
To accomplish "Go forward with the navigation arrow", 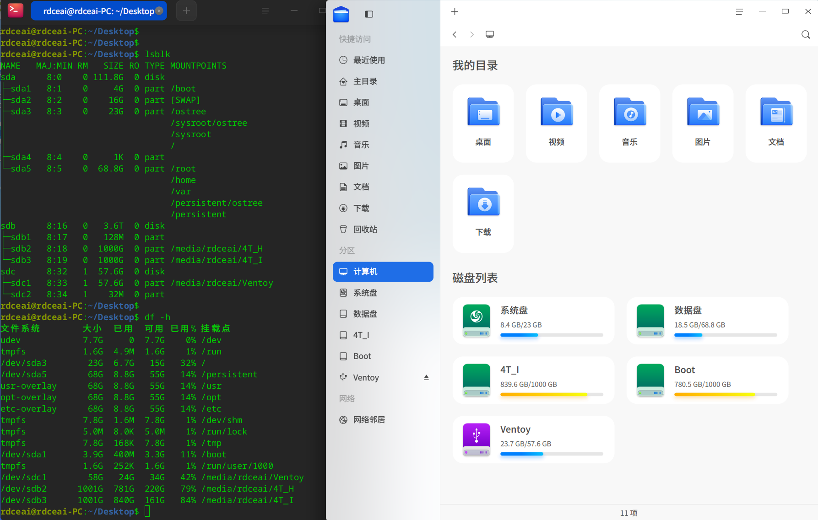I will [471, 34].
